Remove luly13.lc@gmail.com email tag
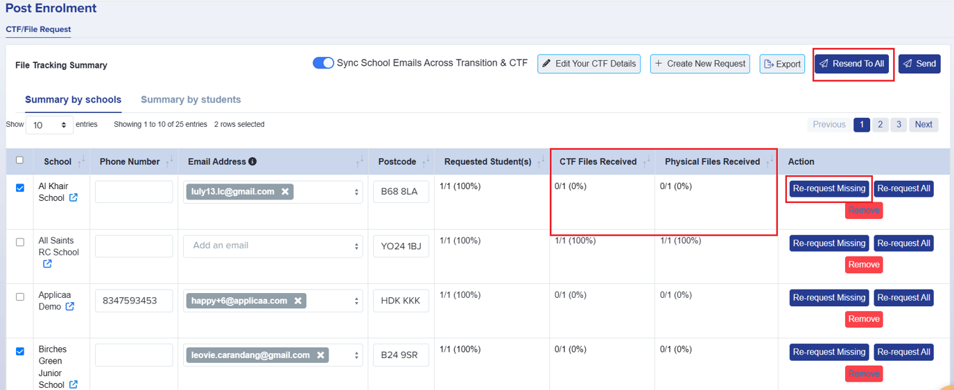Screen dimensions: 954x390 [285, 192]
